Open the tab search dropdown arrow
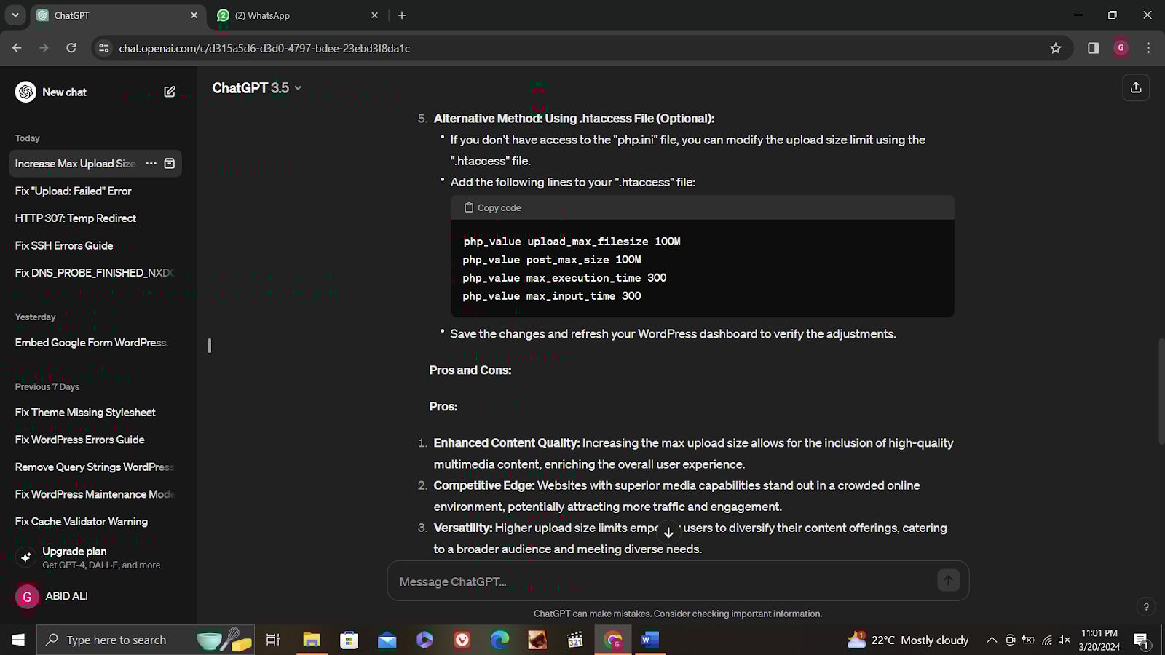Viewport: 1165px width, 655px height. 15,15
